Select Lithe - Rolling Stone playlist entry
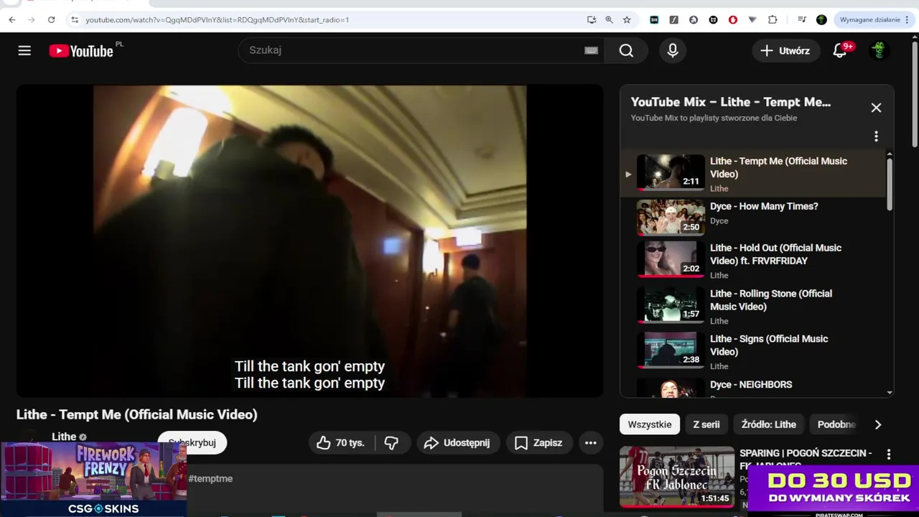 coord(754,307)
